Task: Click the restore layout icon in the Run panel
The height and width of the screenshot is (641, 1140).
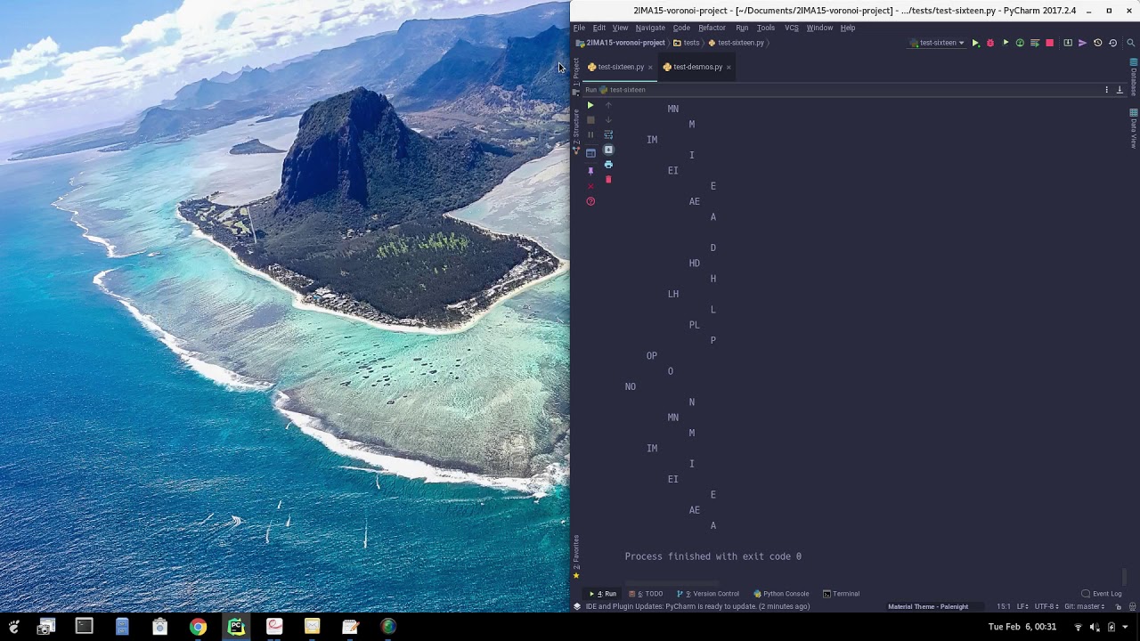Action: [590, 153]
